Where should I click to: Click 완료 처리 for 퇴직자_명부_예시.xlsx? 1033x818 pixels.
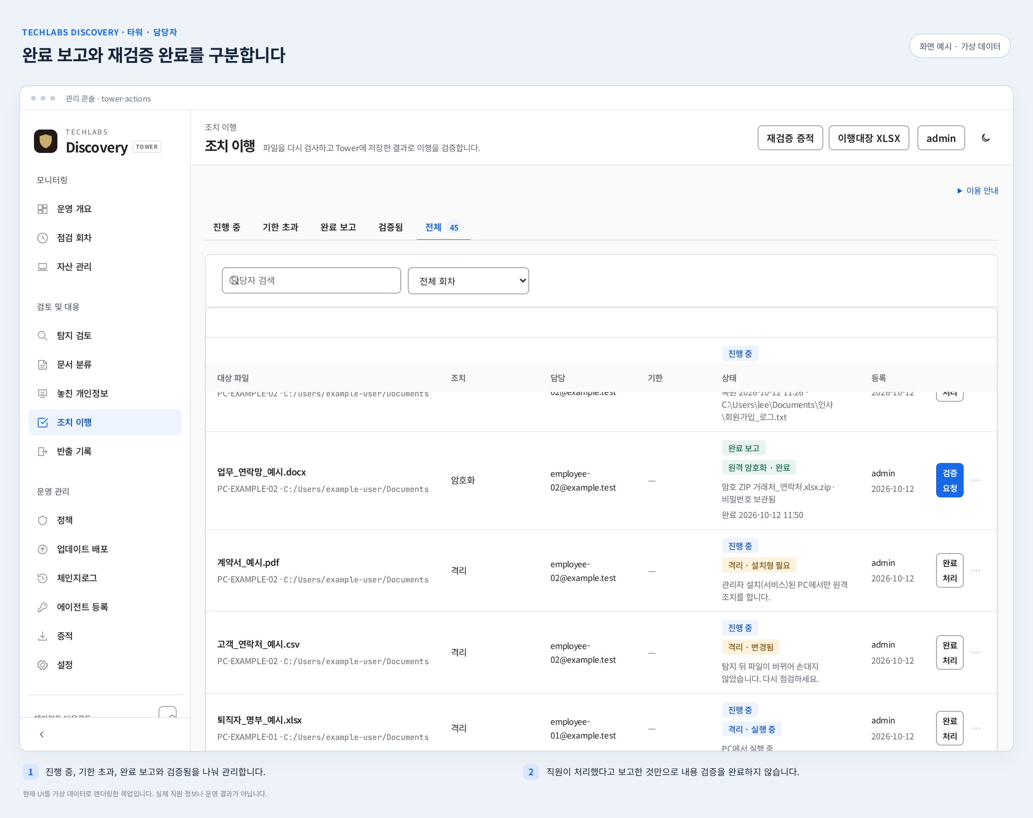click(x=949, y=728)
